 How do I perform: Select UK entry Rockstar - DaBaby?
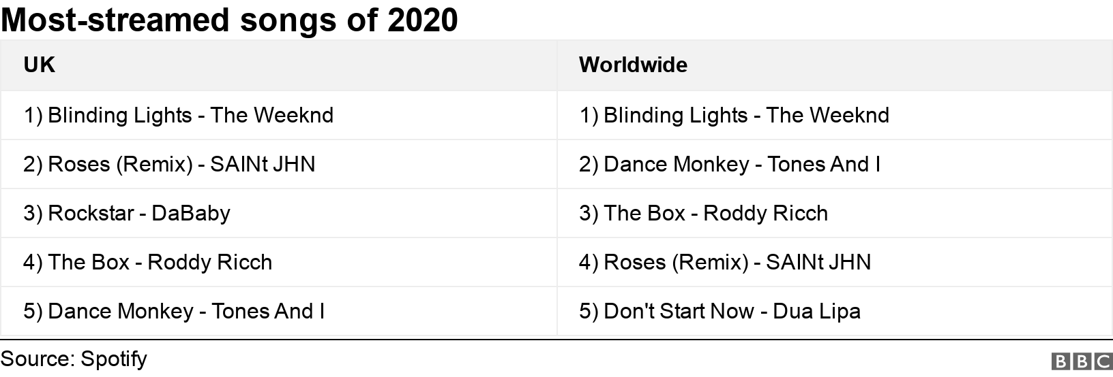(x=127, y=213)
